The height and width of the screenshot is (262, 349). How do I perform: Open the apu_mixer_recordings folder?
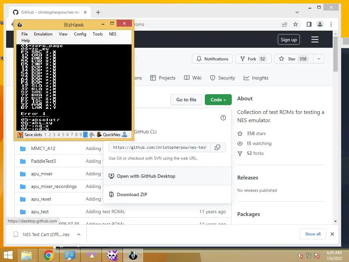click(x=54, y=187)
